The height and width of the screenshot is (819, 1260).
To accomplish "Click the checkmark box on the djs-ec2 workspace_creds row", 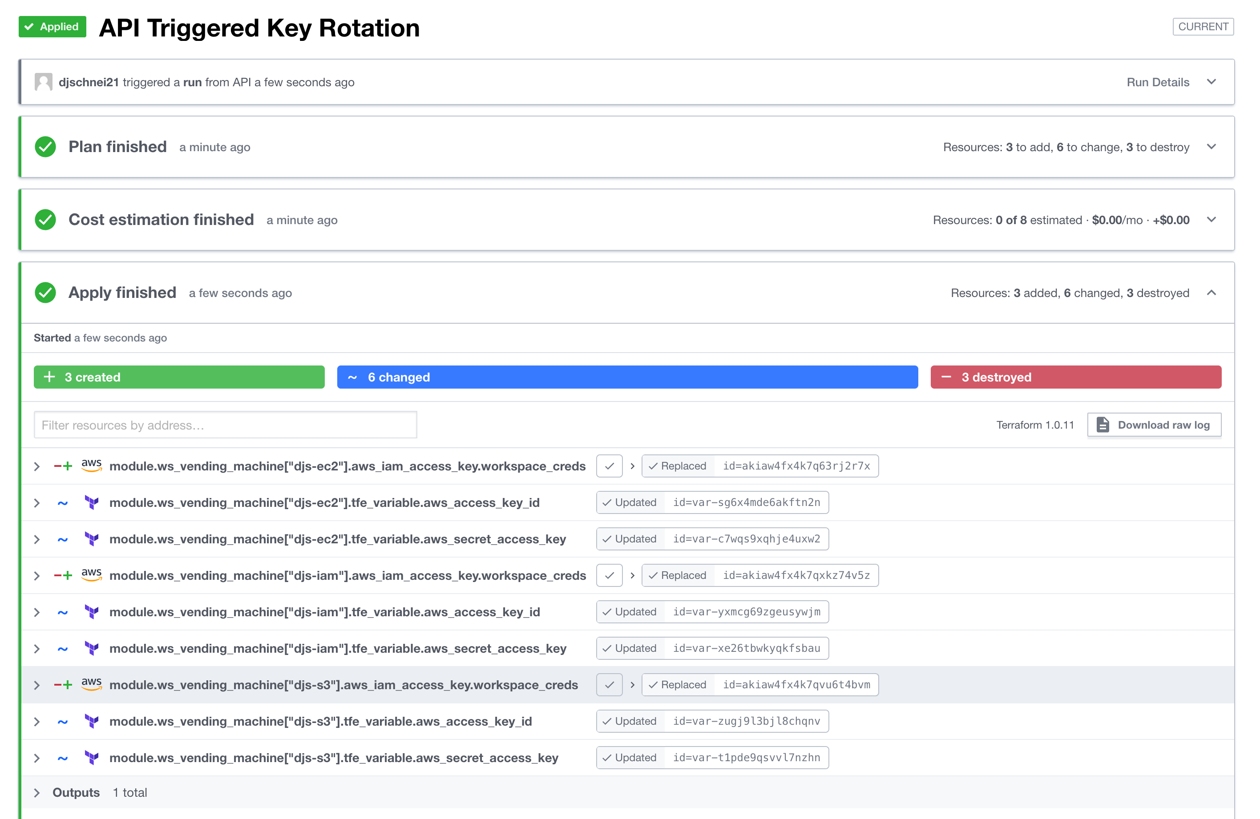I will [610, 466].
